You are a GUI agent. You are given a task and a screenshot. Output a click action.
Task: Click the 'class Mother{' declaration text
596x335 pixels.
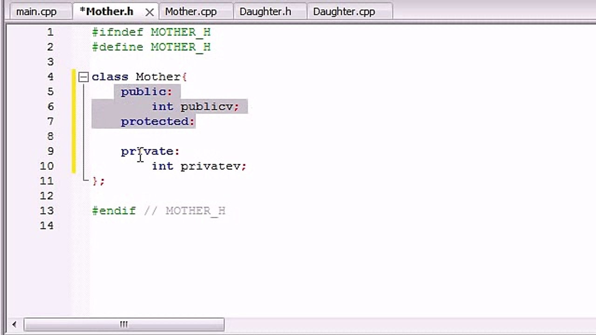point(139,77)
